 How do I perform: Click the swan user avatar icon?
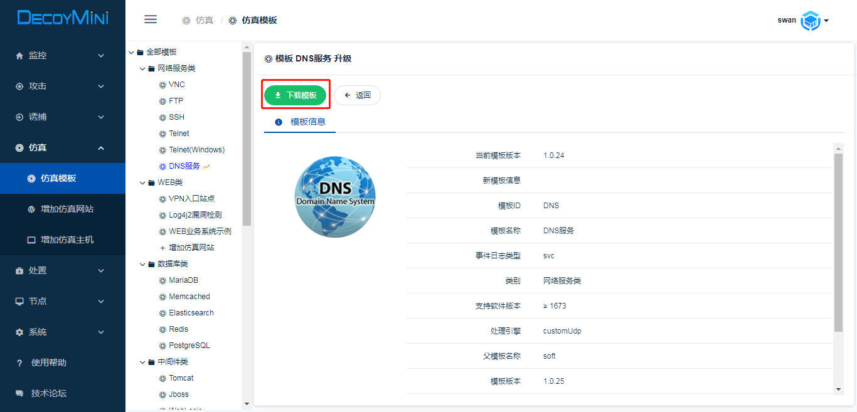click(811, 21)
